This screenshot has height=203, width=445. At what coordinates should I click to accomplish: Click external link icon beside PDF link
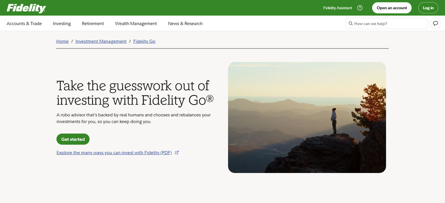point(177,153)
